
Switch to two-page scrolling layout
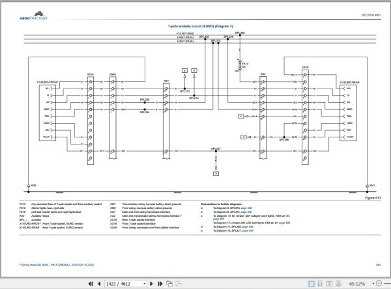338,284
